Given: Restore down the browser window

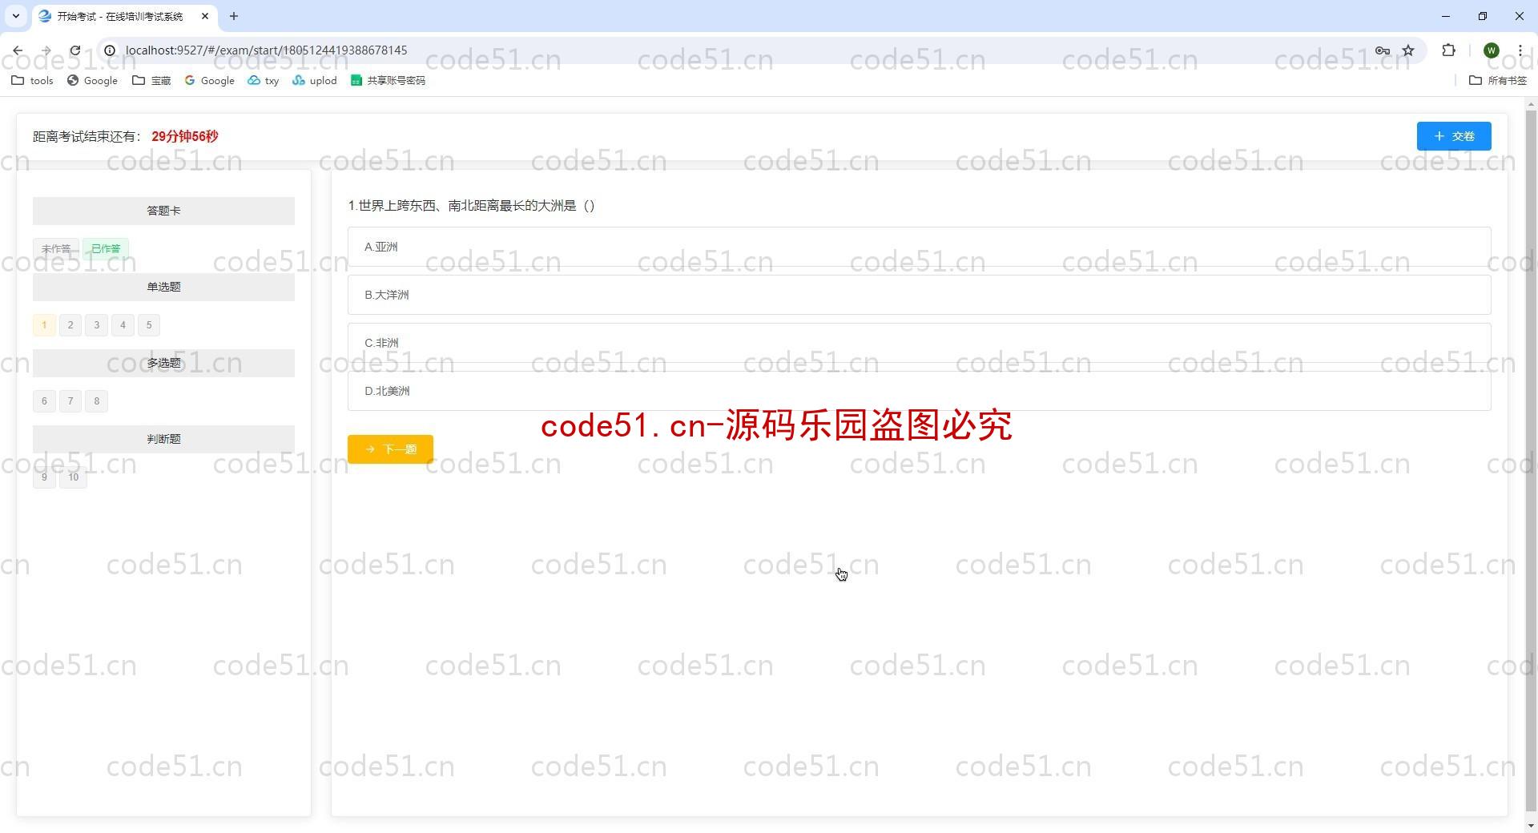Looking at the screenshot, I should 1483,16.
